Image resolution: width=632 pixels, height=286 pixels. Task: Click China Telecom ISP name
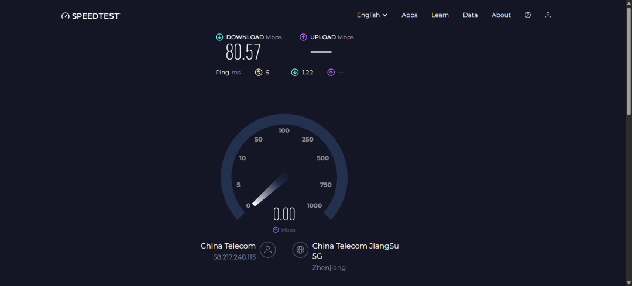click(x=228, y=246)
